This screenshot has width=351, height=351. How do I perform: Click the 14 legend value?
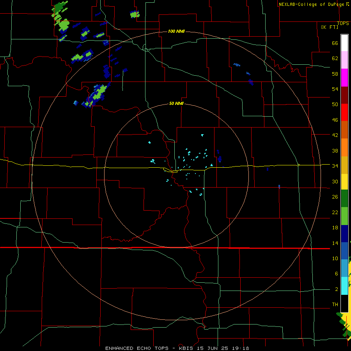pos(335,243)
